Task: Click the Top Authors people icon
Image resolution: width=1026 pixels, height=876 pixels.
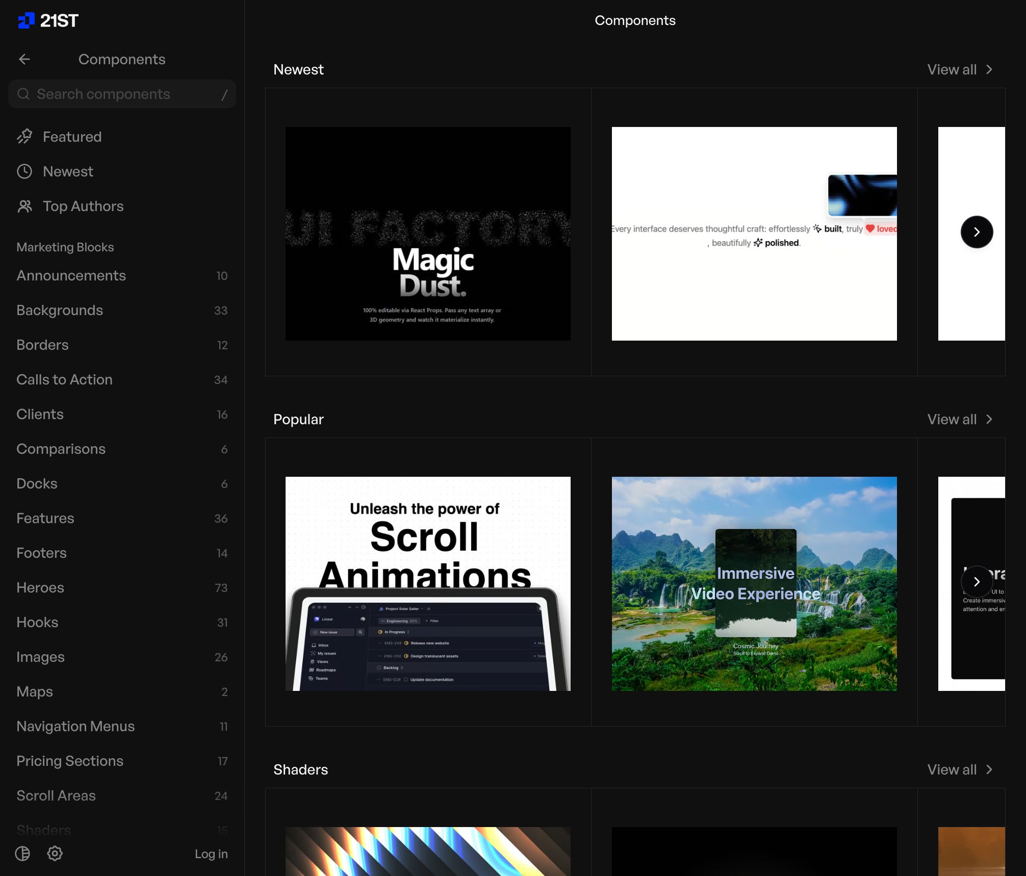Action: [x=24, y=206]
